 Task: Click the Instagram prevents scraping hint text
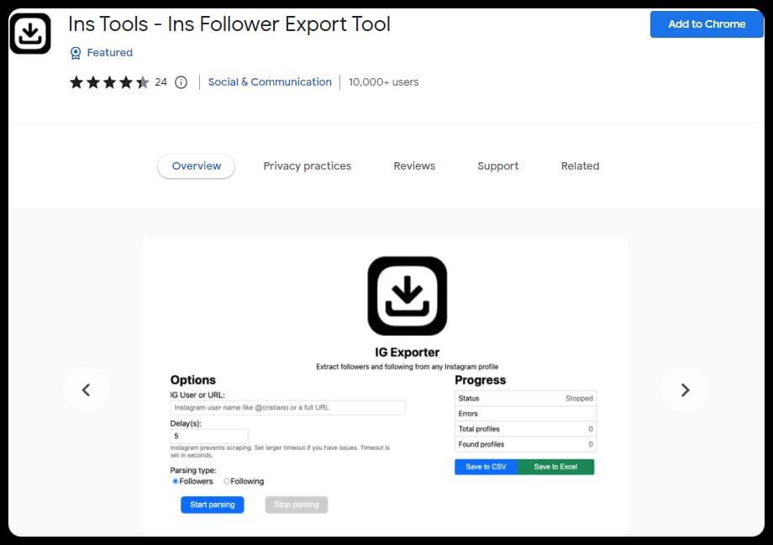[x=280, y=452]
